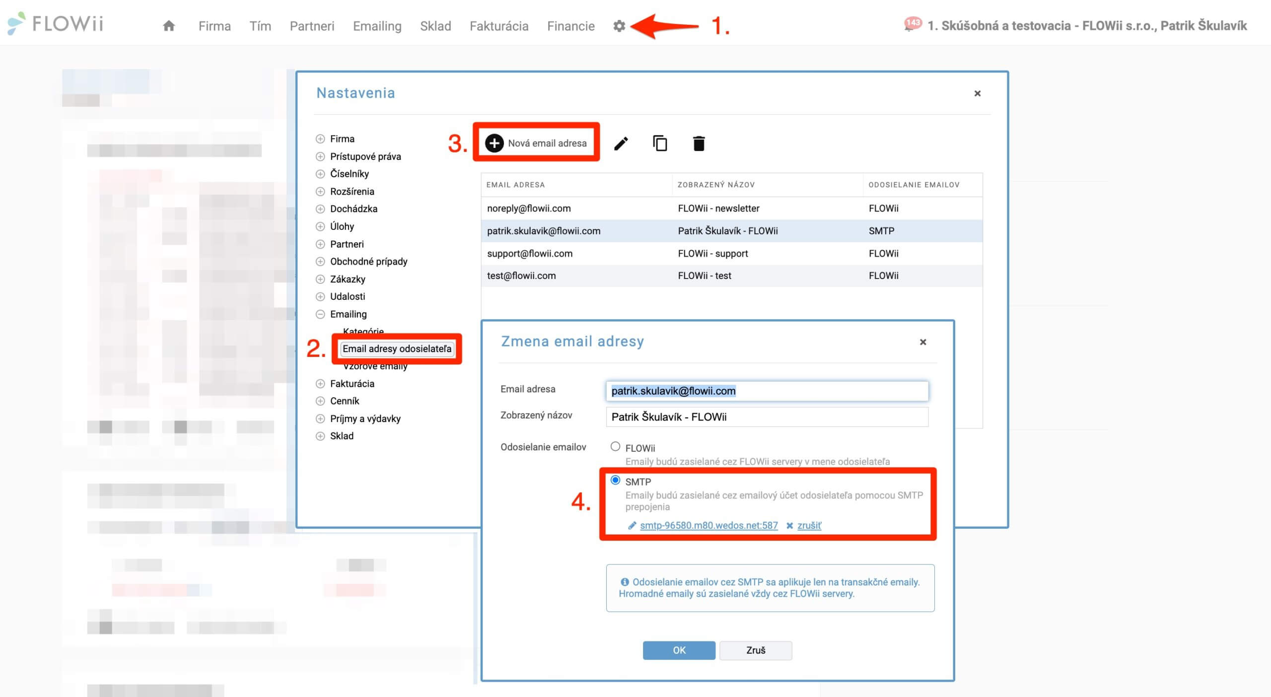The image size is (1271, 697).
Task: Click the trash delete icon in email toolbar
Action: 699,143
